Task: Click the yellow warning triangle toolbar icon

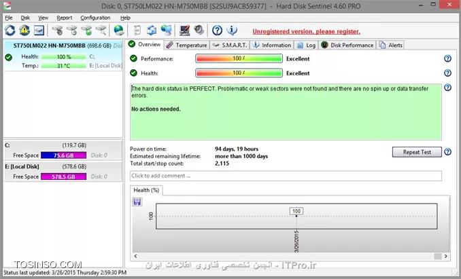Action: 24,31
